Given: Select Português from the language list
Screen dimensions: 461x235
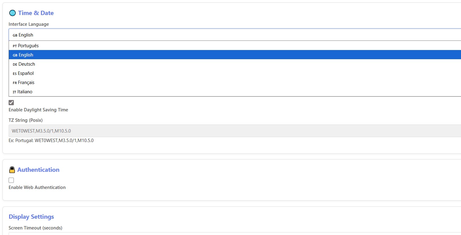Looking at the screenshot, I should tap(28, 46).
